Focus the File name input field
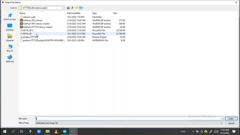This screenshot has height=135, width=240. [x=127, y=118]
